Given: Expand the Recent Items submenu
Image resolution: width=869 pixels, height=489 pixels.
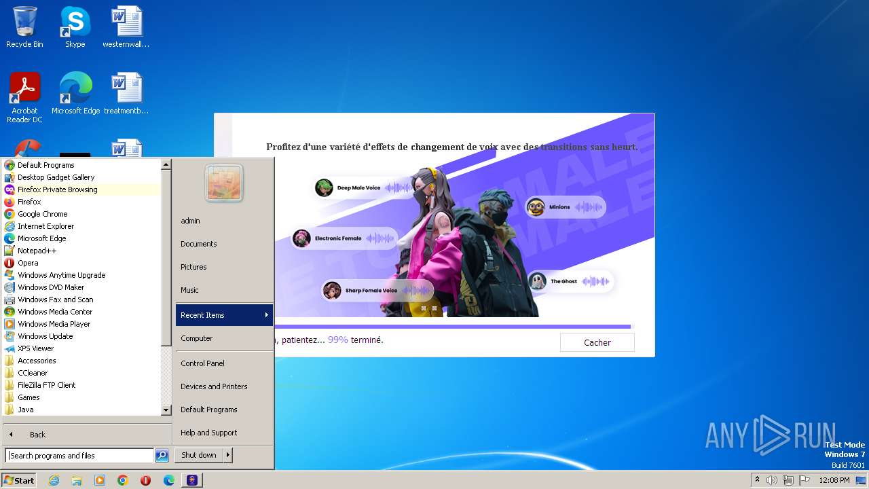Looking at the screenshot, I should point(224,315).
